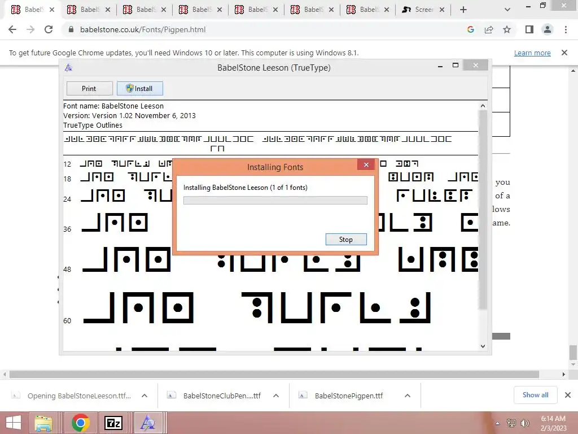
Task: Open Google search side icon
Action: pos(470,29)
